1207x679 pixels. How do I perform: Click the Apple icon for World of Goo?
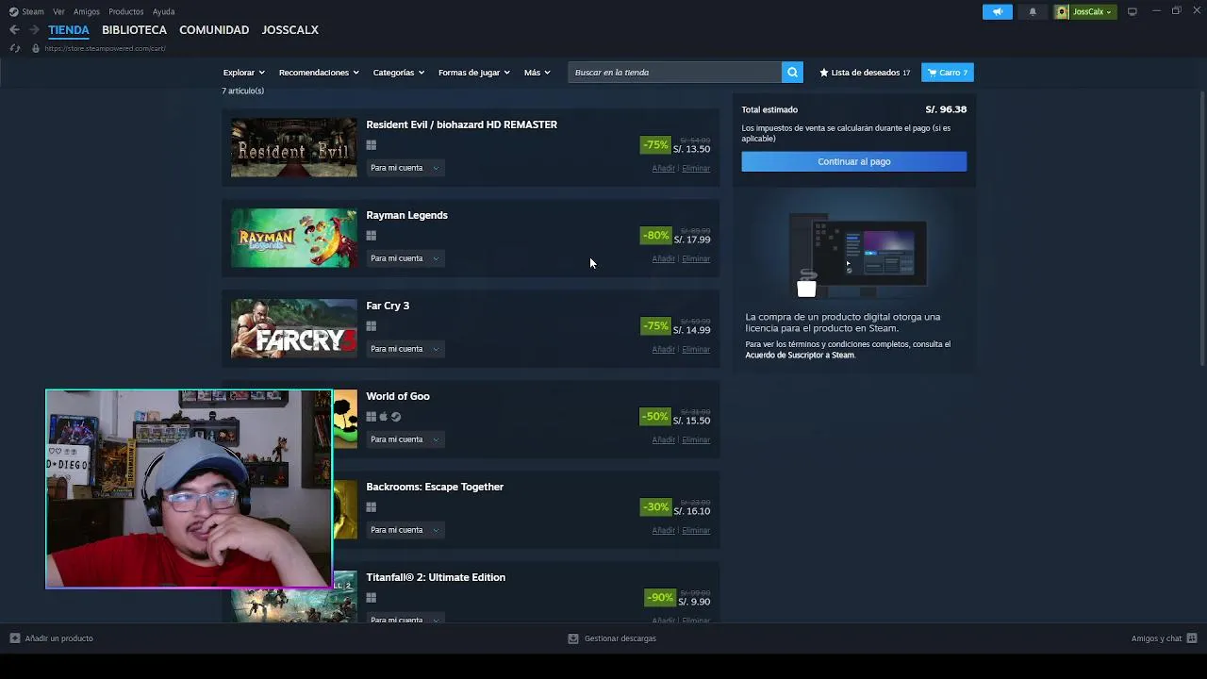click(384, 417)
